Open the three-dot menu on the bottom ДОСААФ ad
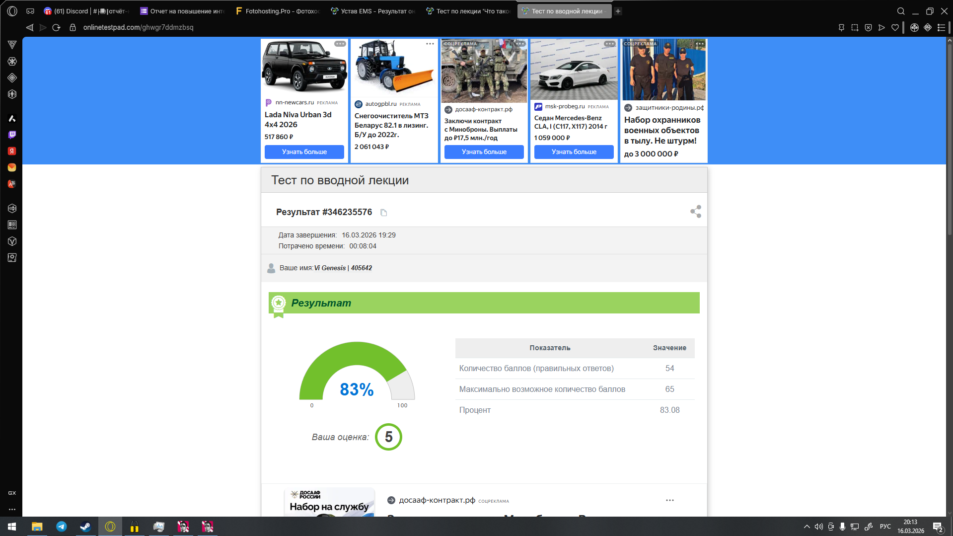 click(x=669, y=500)
